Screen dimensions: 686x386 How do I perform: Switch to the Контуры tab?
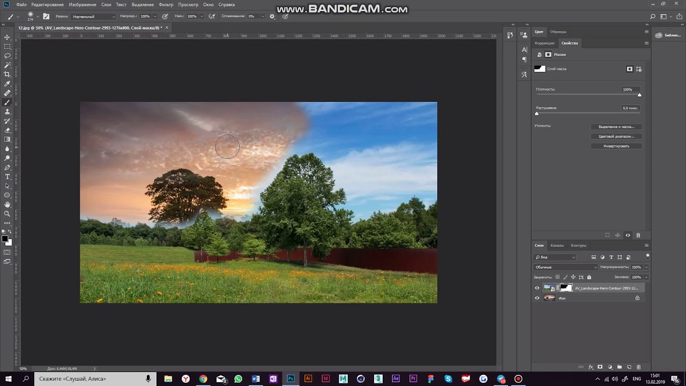point(578,246)
